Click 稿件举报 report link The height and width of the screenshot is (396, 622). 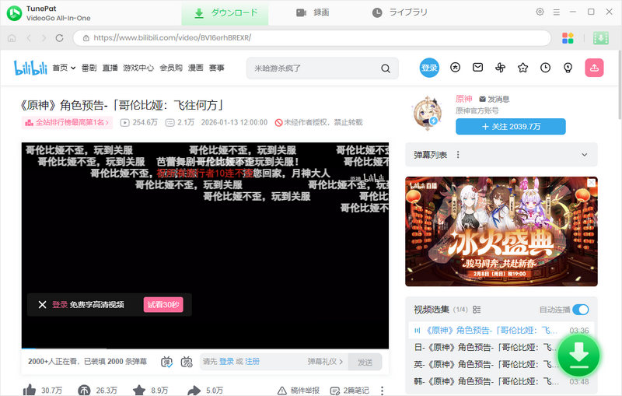[299, 391]
